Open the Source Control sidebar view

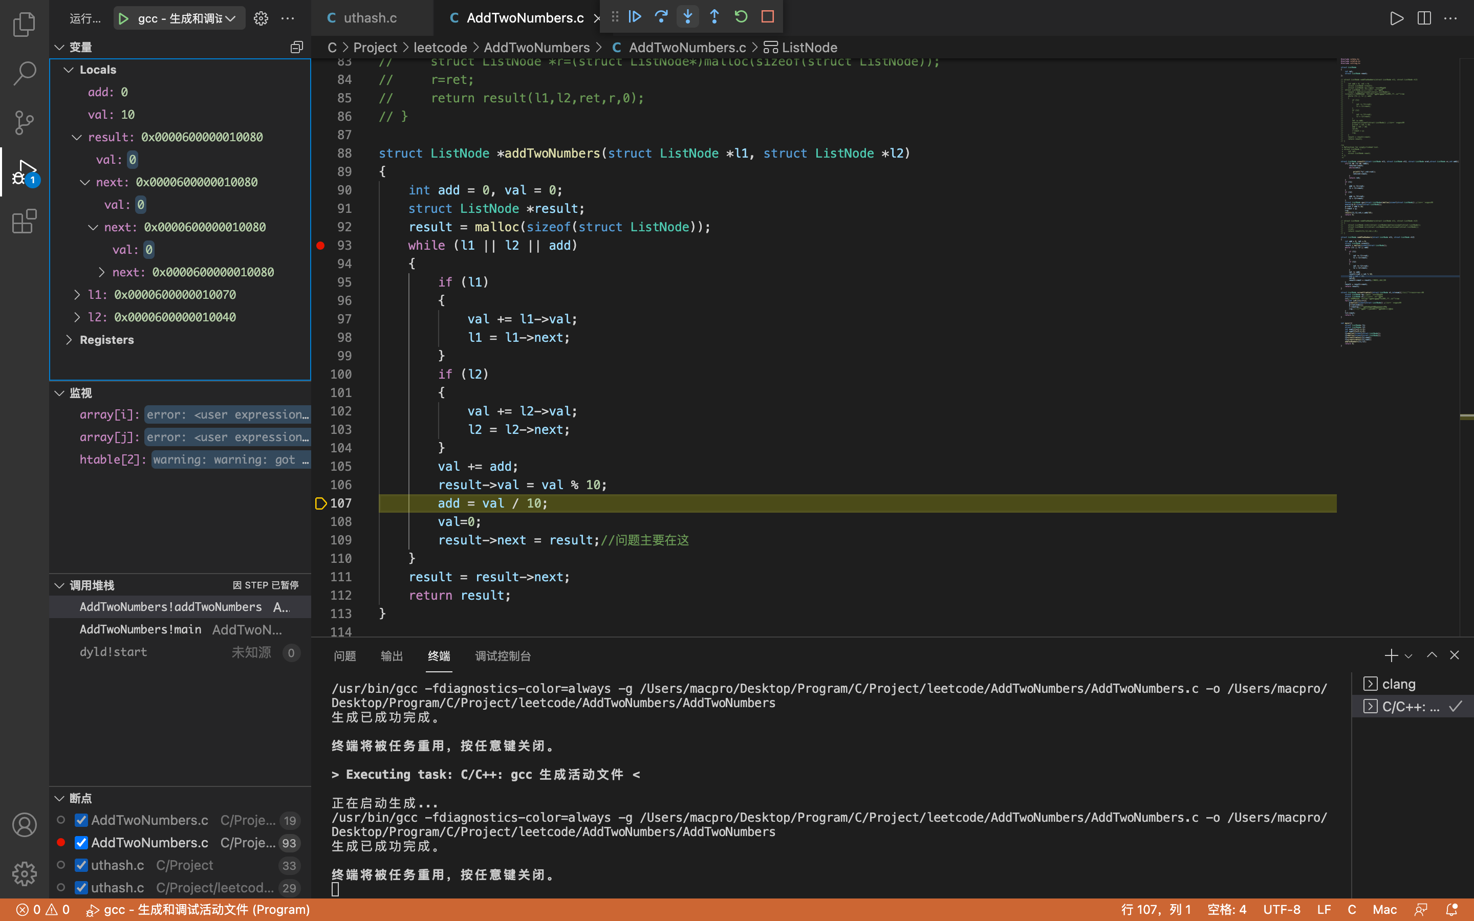coord(25,122)
